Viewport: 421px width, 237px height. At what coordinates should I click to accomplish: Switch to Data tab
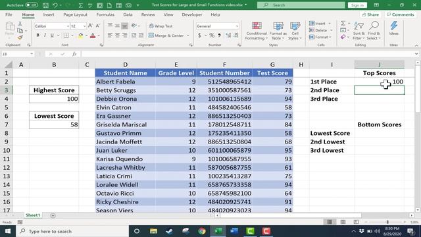[x=128, y=14]
